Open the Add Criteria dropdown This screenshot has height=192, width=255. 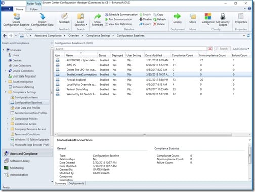(x=241, y=49)
